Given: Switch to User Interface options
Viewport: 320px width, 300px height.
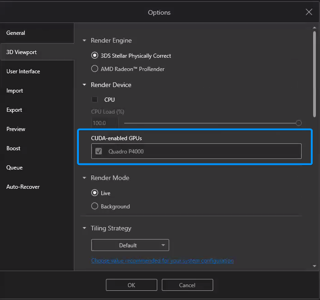Looking at the screenshot, I should coord(23,71).
